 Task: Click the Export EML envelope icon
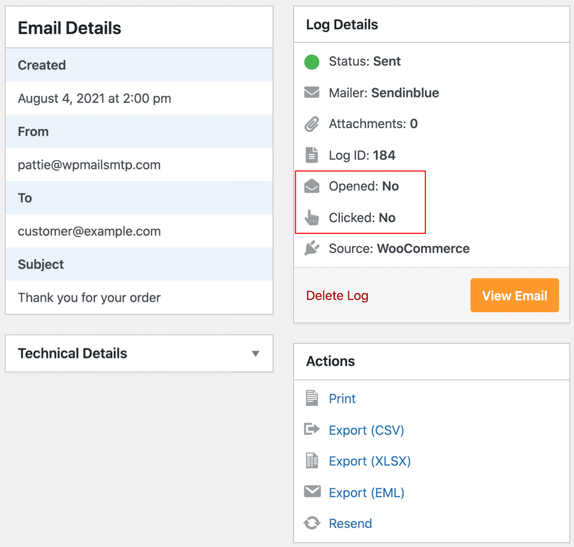pyautogui.click(x=312, y=492)
